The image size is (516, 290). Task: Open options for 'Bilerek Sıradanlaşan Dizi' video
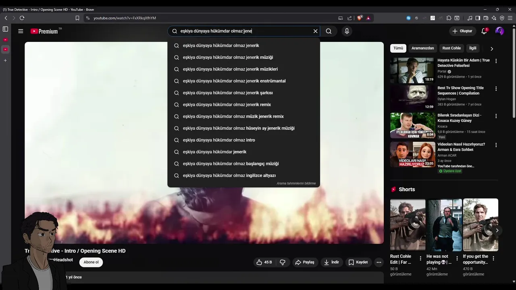tap(496, 116)
